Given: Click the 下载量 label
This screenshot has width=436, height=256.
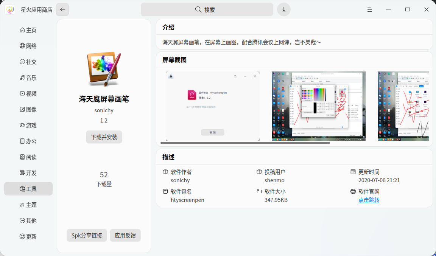Looking at the screenshot, I should pyautogui.click(x=104, y=184).
